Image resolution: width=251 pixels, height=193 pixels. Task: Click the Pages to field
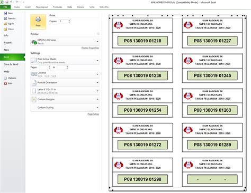pyautogui.click(x=61, y=67)
